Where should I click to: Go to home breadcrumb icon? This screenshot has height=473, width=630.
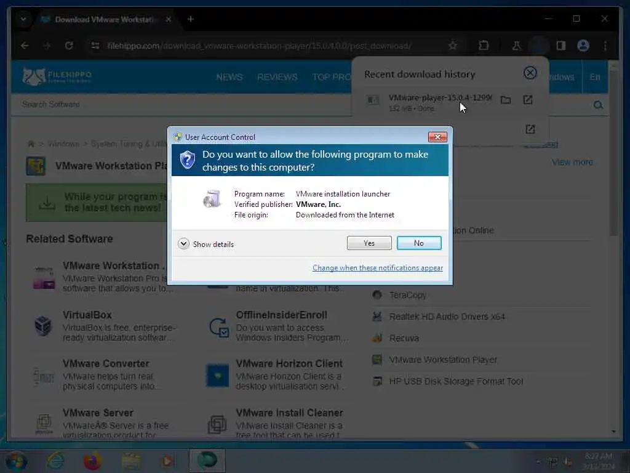(31, 144)
